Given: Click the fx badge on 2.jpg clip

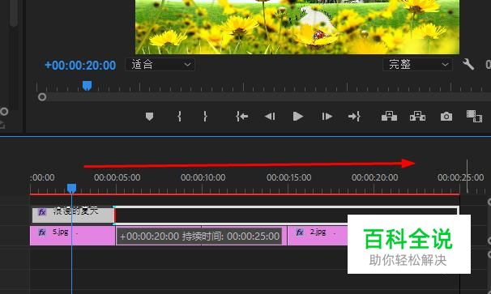Looking at the screenshot, I should pyautogui.click(x=300, y=232).
